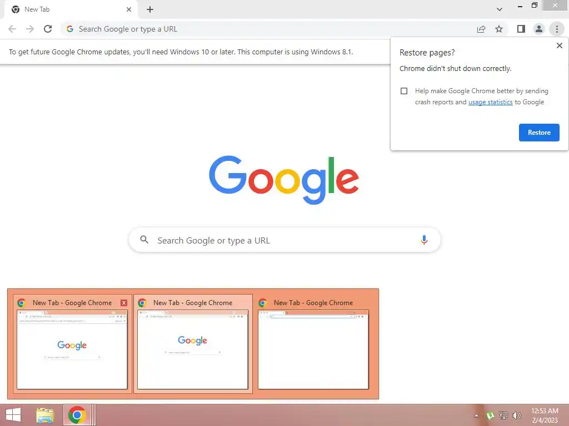
Task: Select the New Tab browser tab
Action: [x=71, y=9]
